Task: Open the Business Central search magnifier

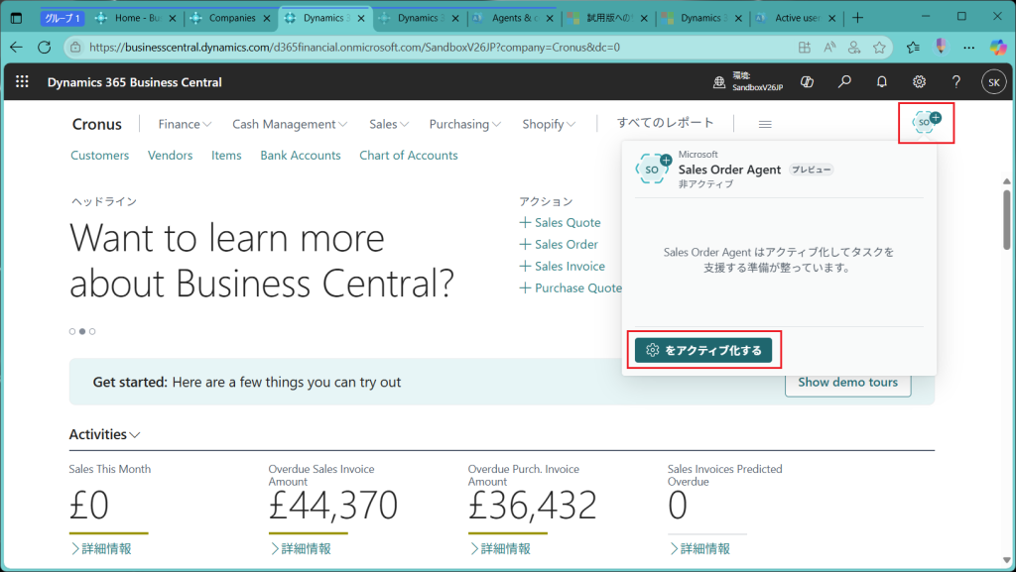Action: (x=844, y=82)
